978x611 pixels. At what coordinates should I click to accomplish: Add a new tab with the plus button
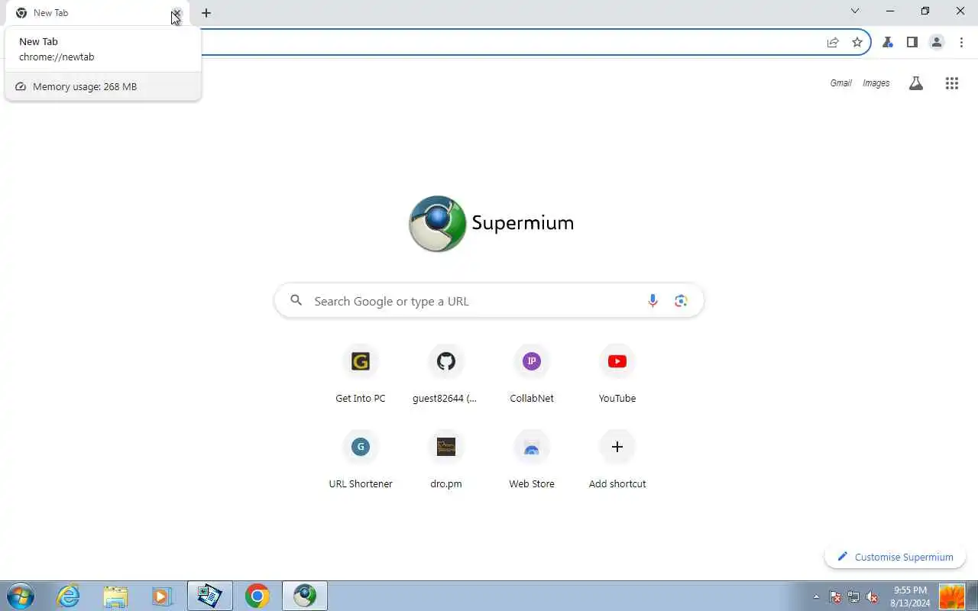(x=206, y=13)
